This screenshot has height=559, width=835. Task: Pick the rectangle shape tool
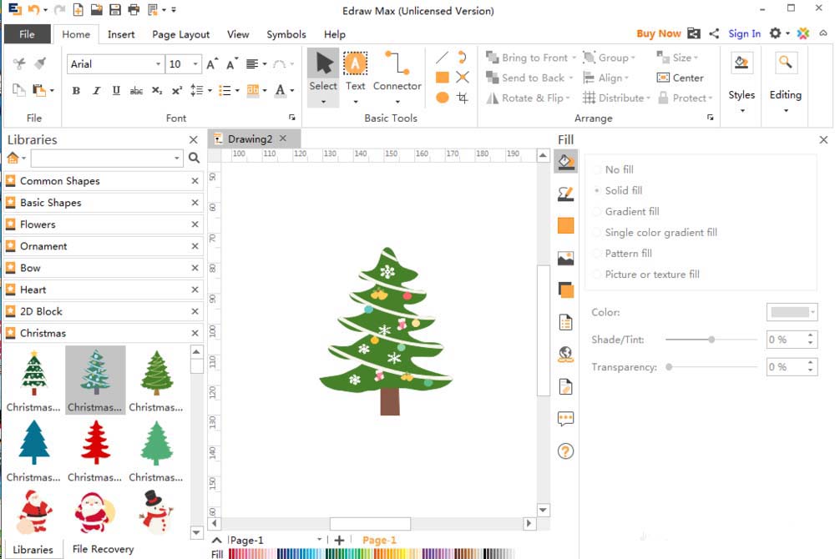(x=442, y=78)
